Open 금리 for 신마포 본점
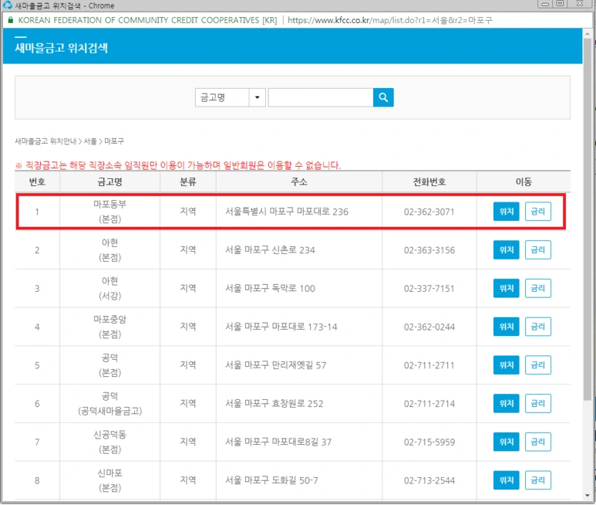Image resolution: width=596 pixels, height=505 pixels. click(537, 480)
